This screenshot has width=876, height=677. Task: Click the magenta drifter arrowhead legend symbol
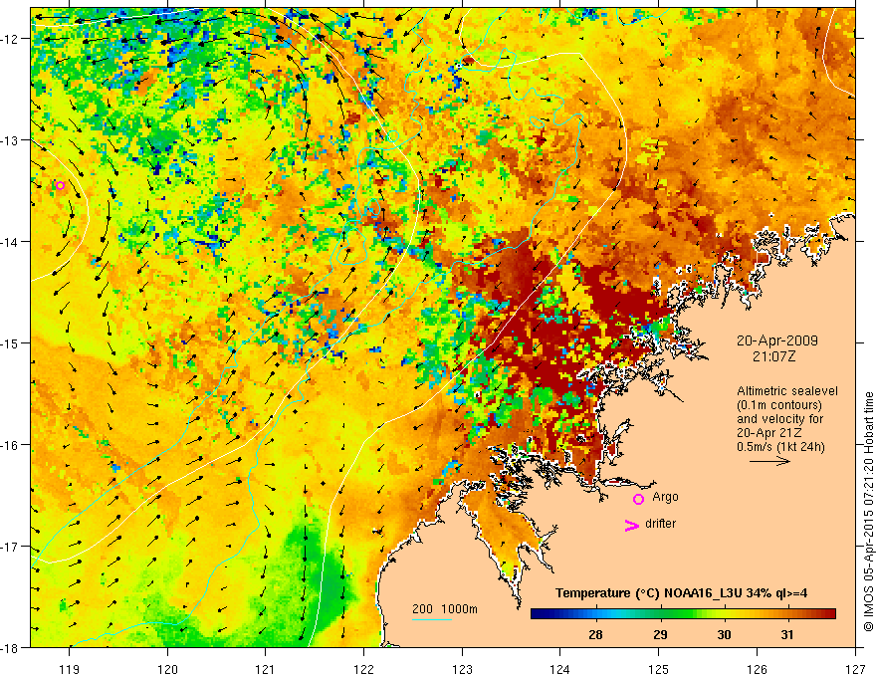coord(632,525)
